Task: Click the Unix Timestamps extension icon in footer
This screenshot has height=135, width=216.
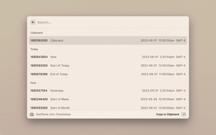Action: point(32,114)
